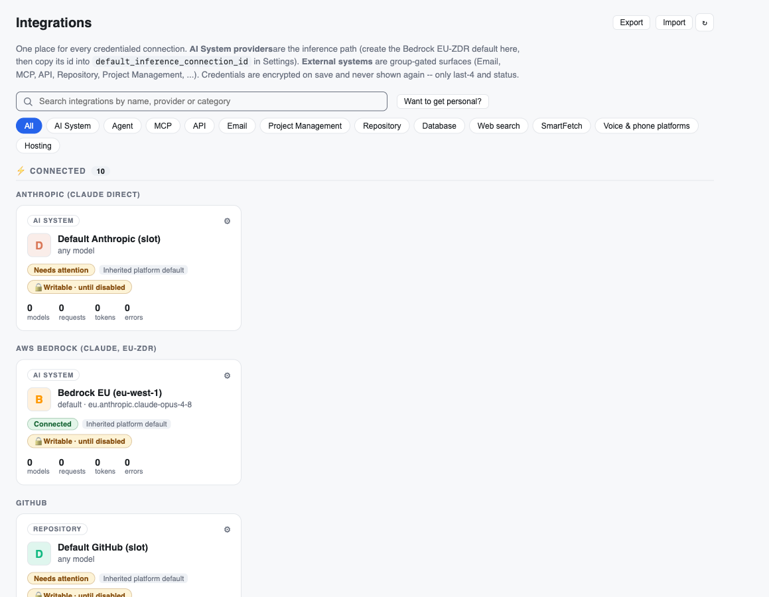Click Inherited platform default tag on Default Anthropic
The image size is (769, 597).
click(143, 270)
